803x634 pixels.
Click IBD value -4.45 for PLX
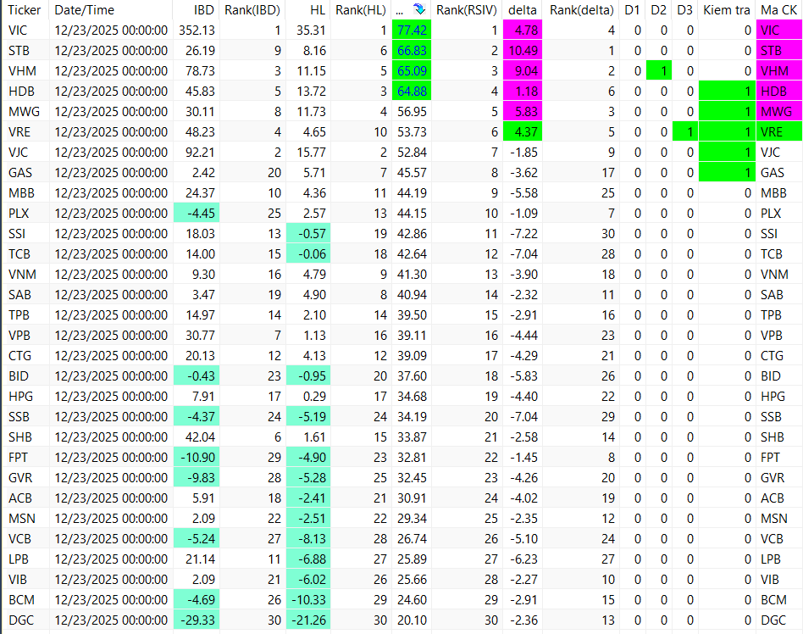click(197, 214)
